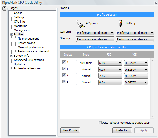Click the states list scroll down arrow
The width and height of the screenshot is (158, 138).
click(x=152, y=116)
